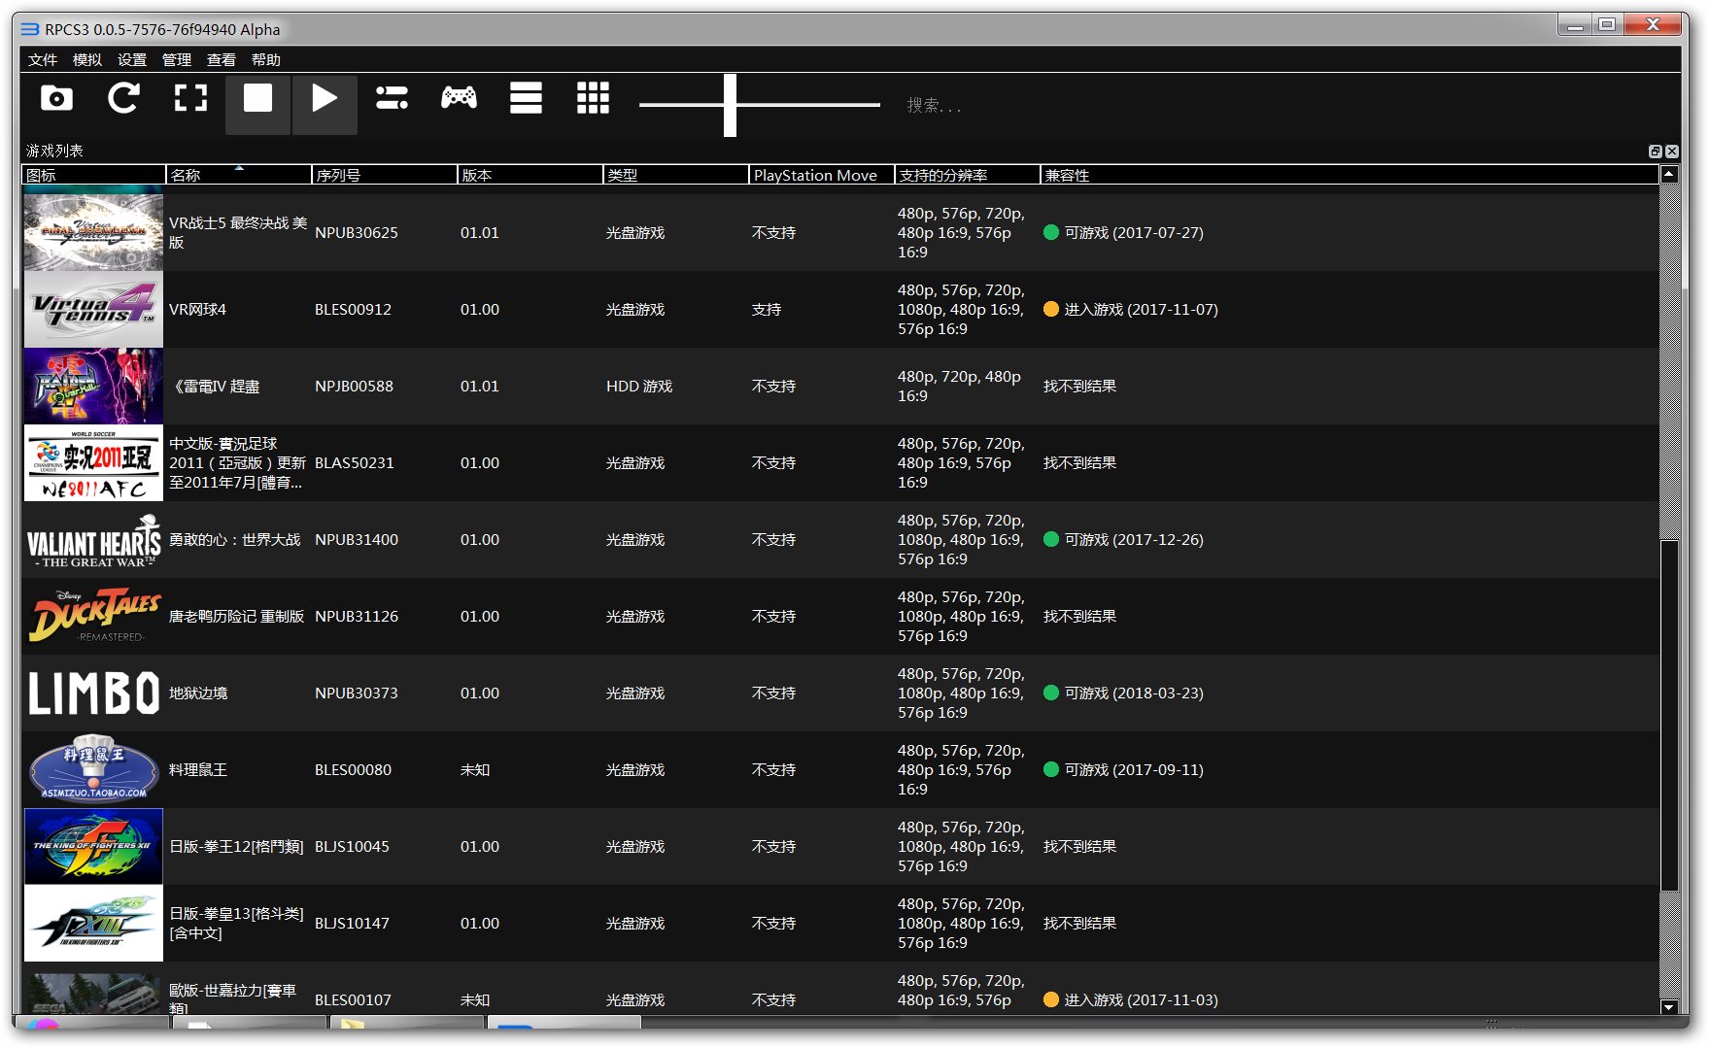Sort by the 兼容性 column header

[1350, 175]
